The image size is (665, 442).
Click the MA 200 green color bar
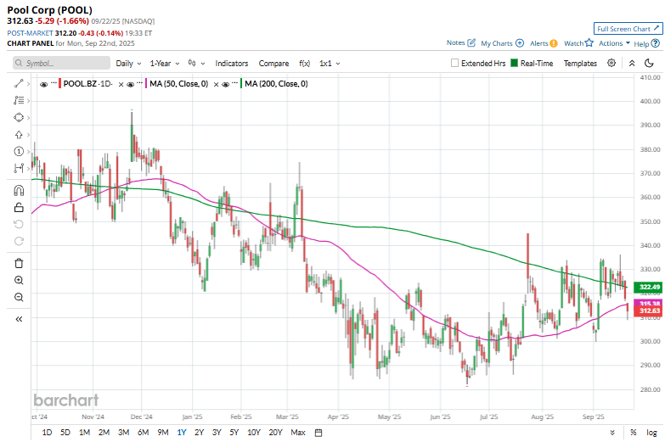click(x=241, y=83)
